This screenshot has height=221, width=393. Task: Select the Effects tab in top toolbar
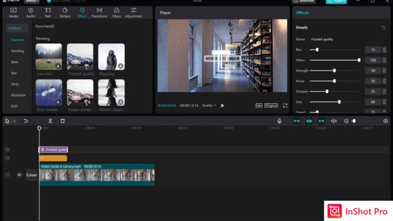pos(82,12)
